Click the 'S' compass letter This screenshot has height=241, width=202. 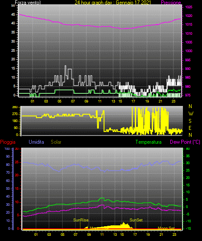click(x=190, y=121)
